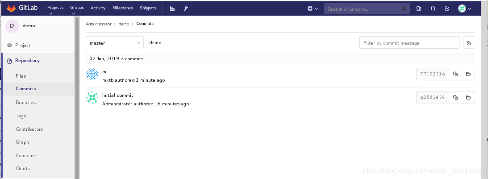Open the Issues icon in top bar

point(419,9)
